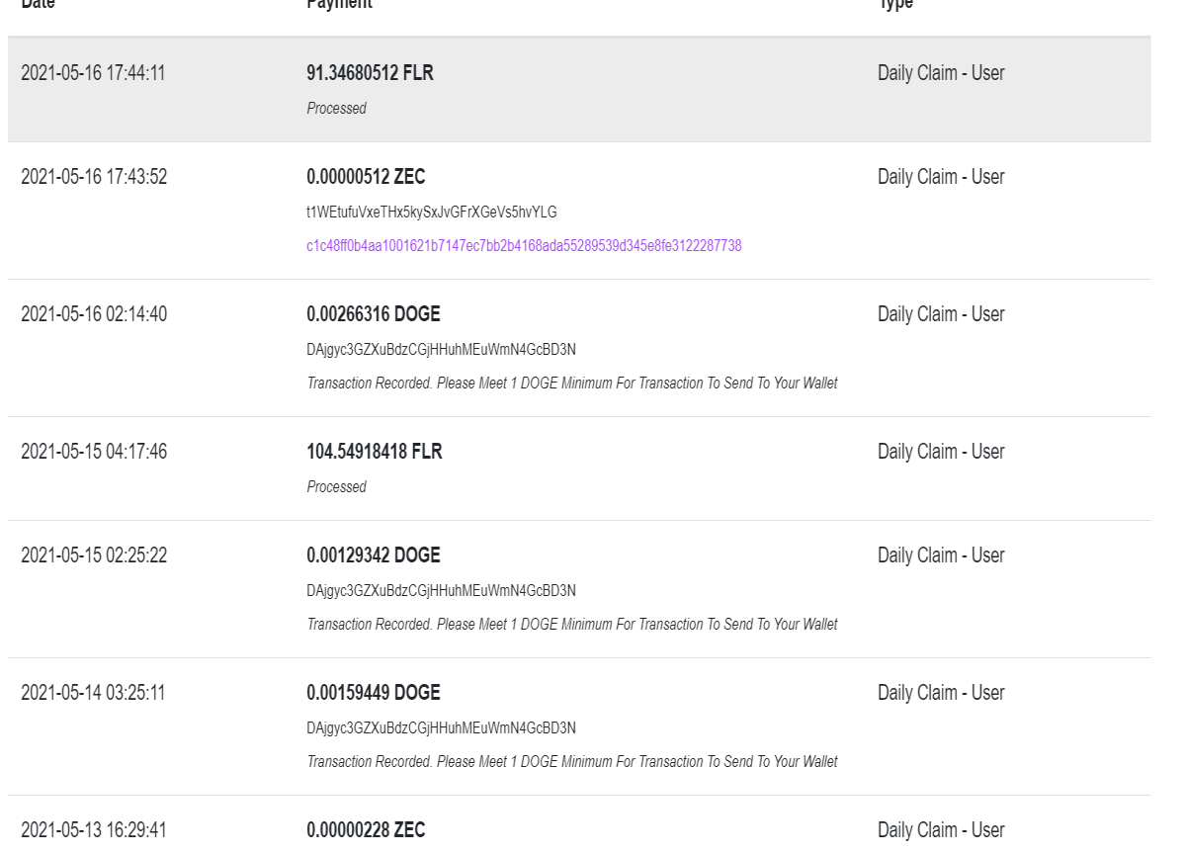This screenshot has height=853, width=1186.
Task: Select the 2021-05-16 02:14:40 date cell
Action: pos(94,314)
